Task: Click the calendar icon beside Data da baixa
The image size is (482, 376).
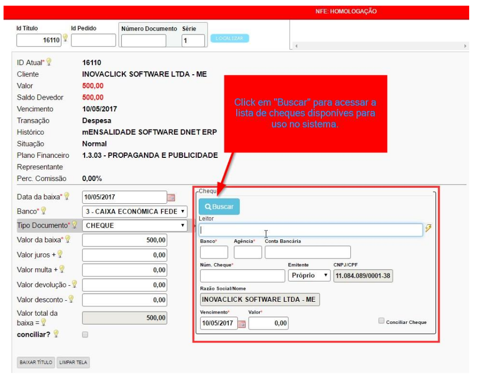Action: (x=171, y=197)
